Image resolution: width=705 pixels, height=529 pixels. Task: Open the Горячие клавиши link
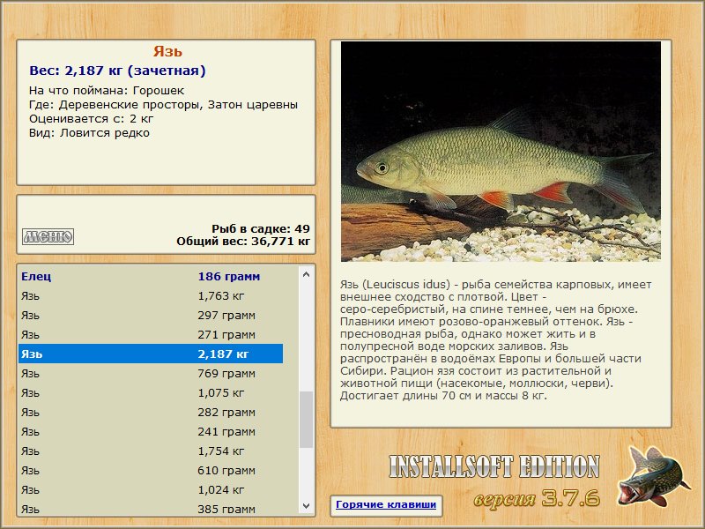(386, 504)
